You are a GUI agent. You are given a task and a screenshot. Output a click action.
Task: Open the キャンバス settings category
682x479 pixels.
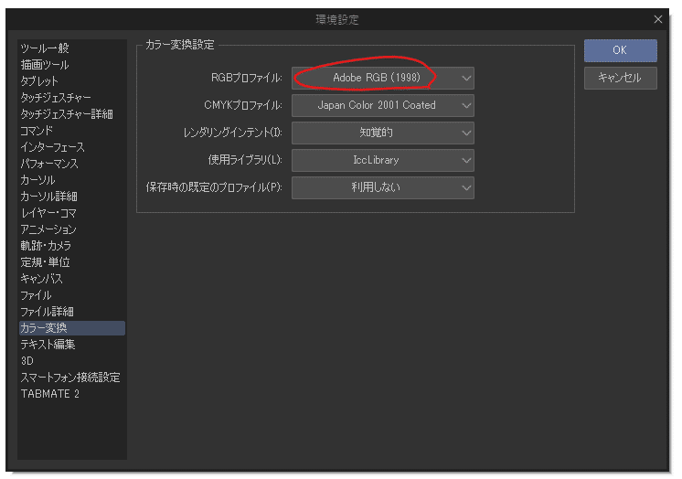point(72,279)
